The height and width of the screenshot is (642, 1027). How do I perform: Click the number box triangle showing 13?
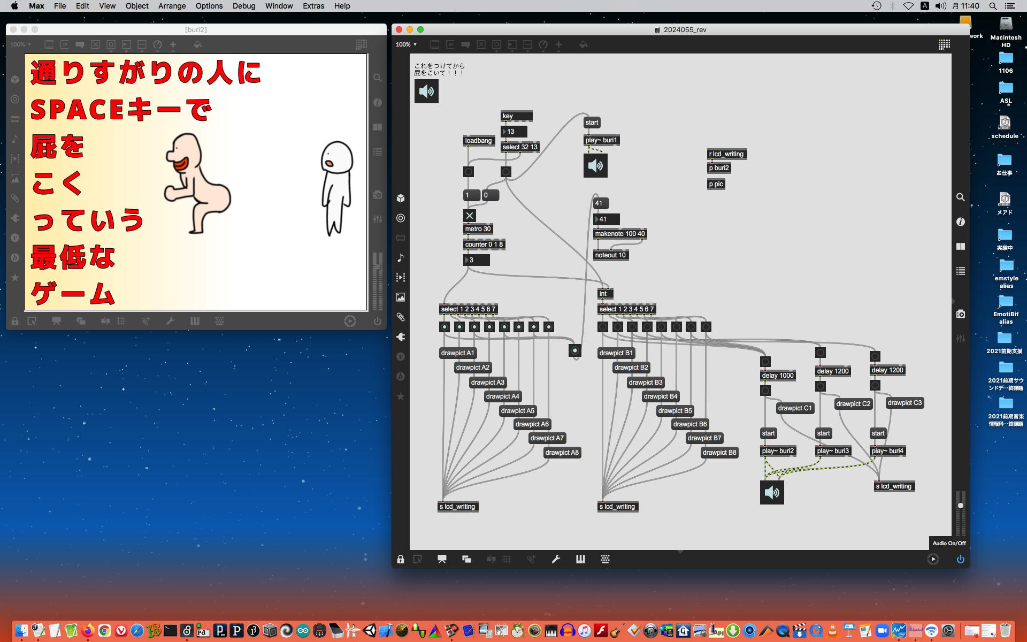[x=504, y=132]
